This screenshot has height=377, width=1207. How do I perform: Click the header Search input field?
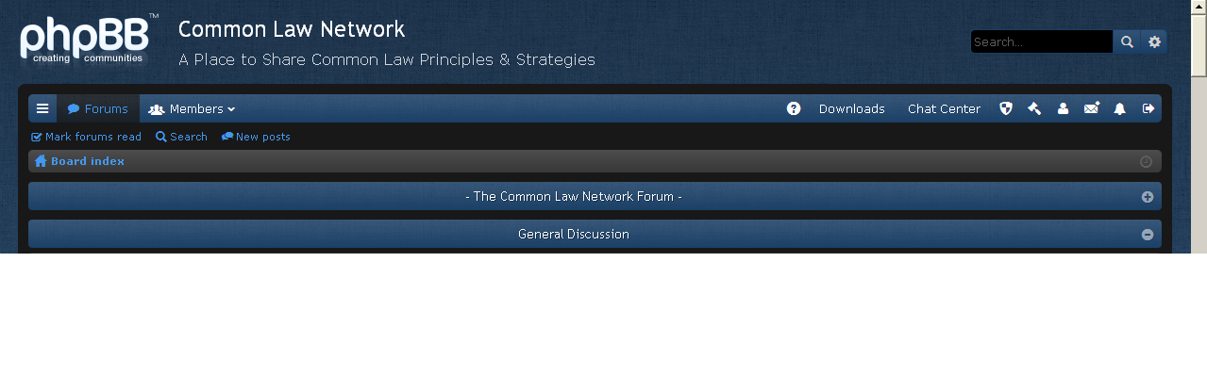click(x=1041, y=41)
